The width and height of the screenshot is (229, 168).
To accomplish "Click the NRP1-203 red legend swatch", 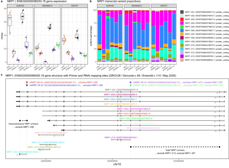I will (x=182, y=19).
